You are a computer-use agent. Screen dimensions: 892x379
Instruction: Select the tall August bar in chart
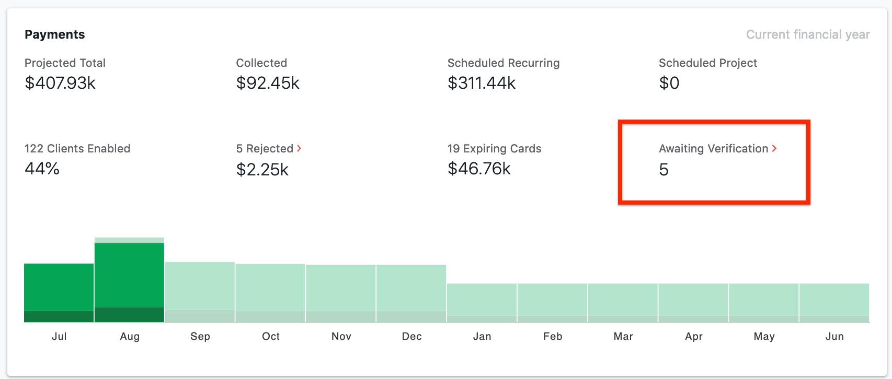pos(129,280)
